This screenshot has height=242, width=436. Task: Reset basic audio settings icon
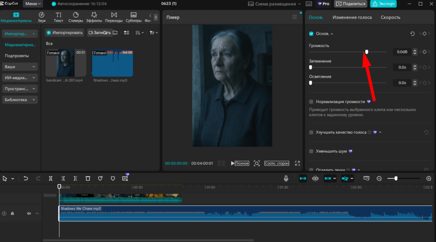click(x=412, y=34)
